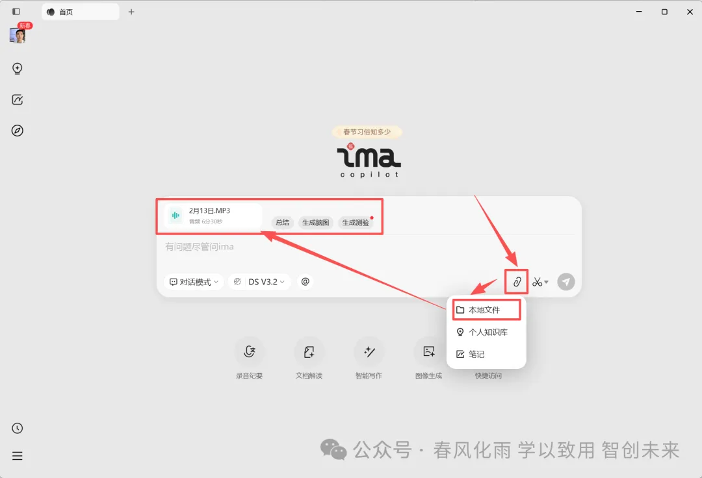Image resolution: width=702 pixels, height=478 pixels.
Task: Choose 笔记 from the attachment menu
Action: point(487,354)
